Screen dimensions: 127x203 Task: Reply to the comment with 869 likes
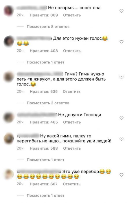click(x=72, y=15)
